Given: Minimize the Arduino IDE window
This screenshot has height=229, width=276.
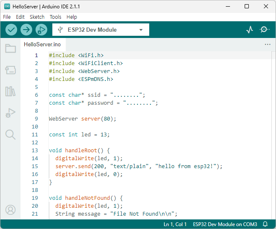Looking at the screenshot, I should (x=228, y=7).
